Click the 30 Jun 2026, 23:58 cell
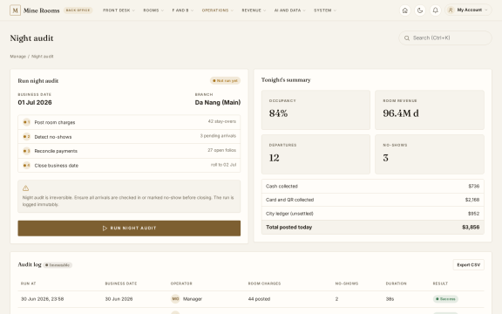Screen dimensions: 502x314 point(42,299)
